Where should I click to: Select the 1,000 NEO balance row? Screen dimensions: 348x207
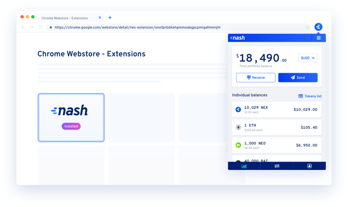pos(277,145)
